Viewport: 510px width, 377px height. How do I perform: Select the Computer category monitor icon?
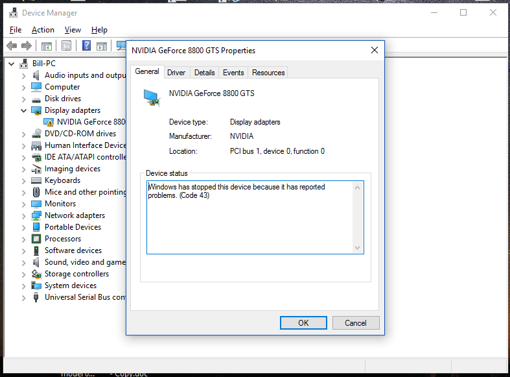(x=36, y=87)
